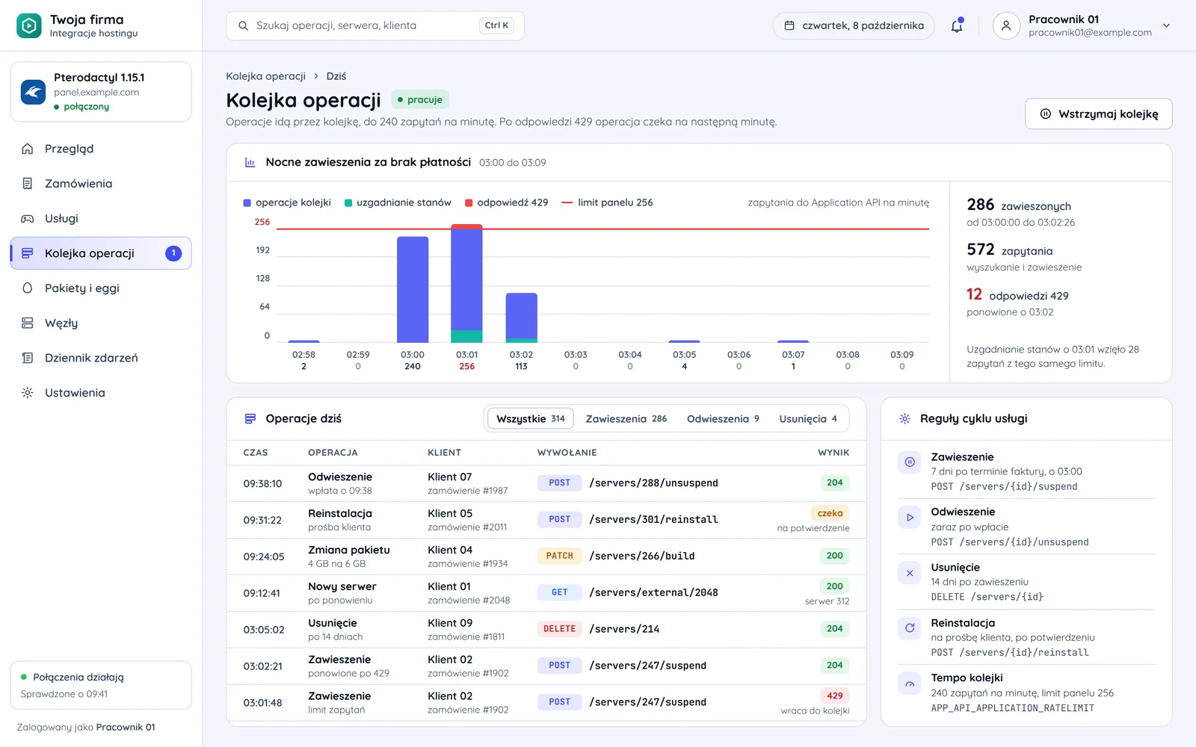Click the Twoja firma logo icon
This screenshot has height=747, width=1196.
click(x=29, y=25)
